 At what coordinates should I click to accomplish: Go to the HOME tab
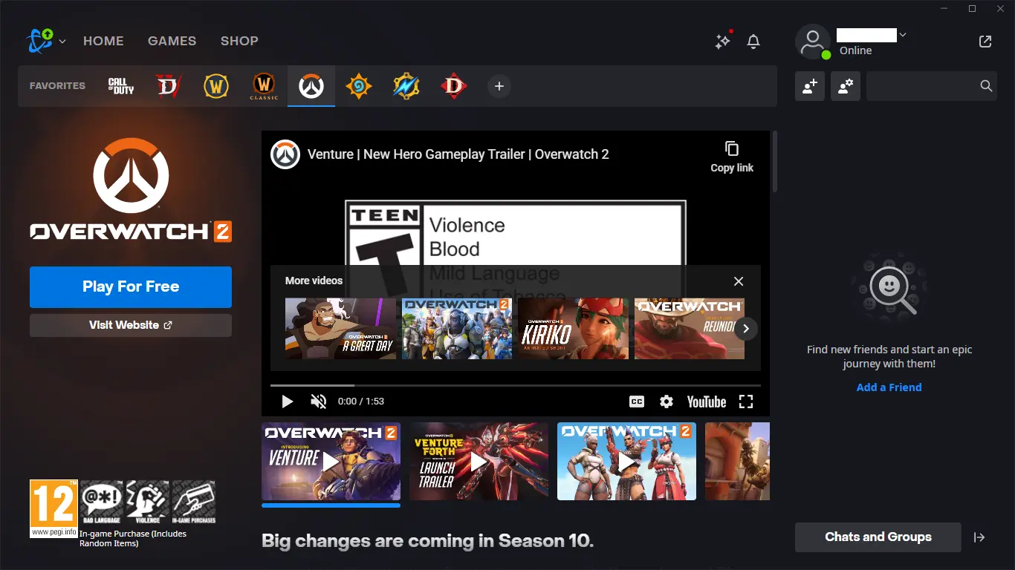point(103,41)
